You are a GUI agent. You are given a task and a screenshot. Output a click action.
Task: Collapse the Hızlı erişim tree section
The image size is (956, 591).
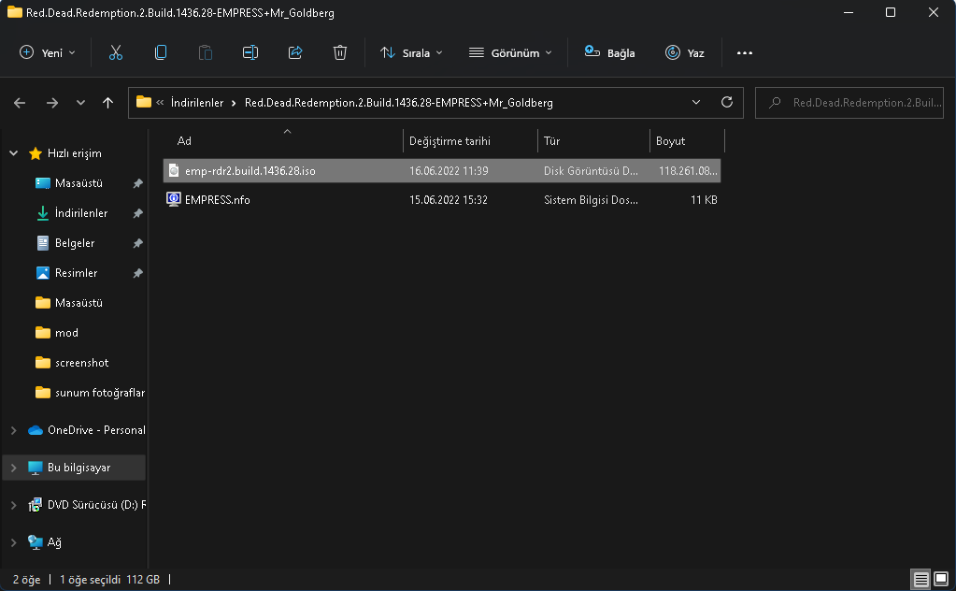pos(13,153)
